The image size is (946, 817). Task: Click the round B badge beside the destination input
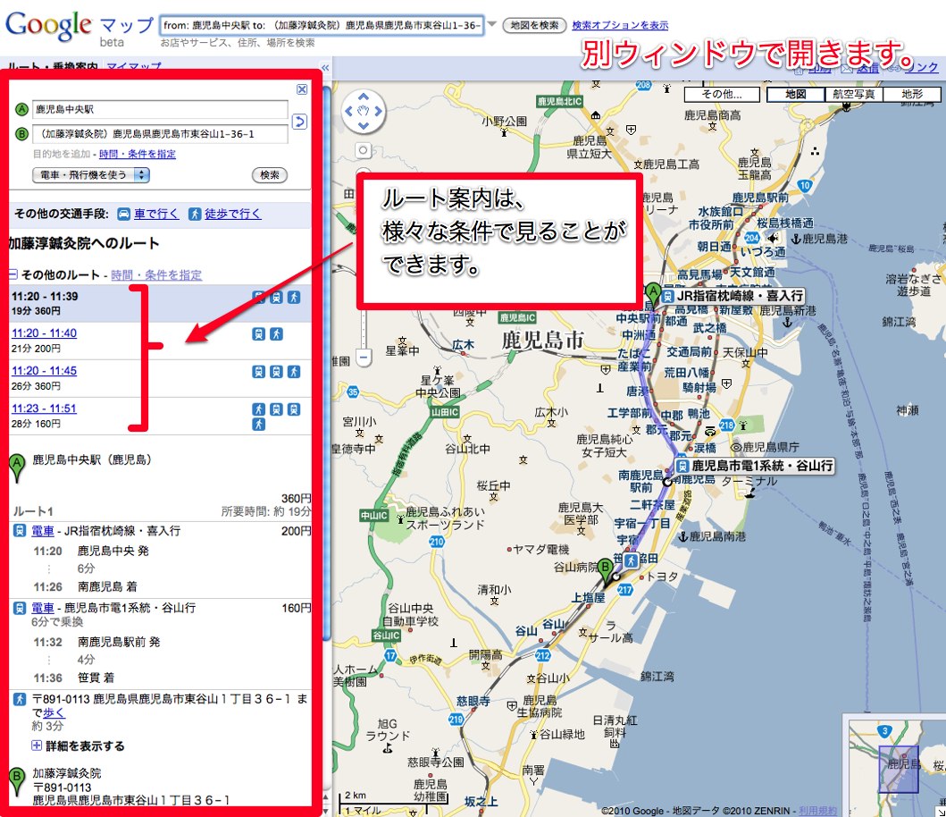21,134
